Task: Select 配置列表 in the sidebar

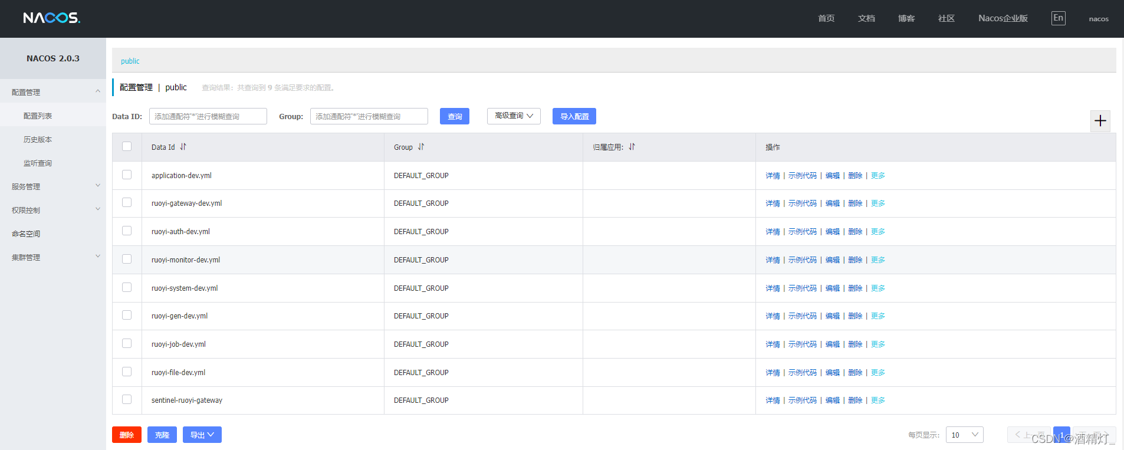Action: click(x=53, y=116)
